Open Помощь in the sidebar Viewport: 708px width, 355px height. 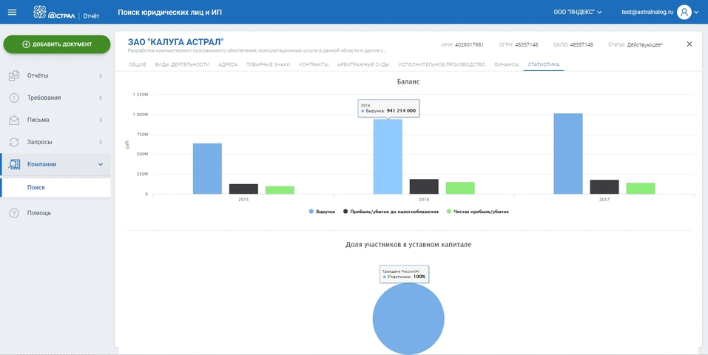(x=38, y=213)
